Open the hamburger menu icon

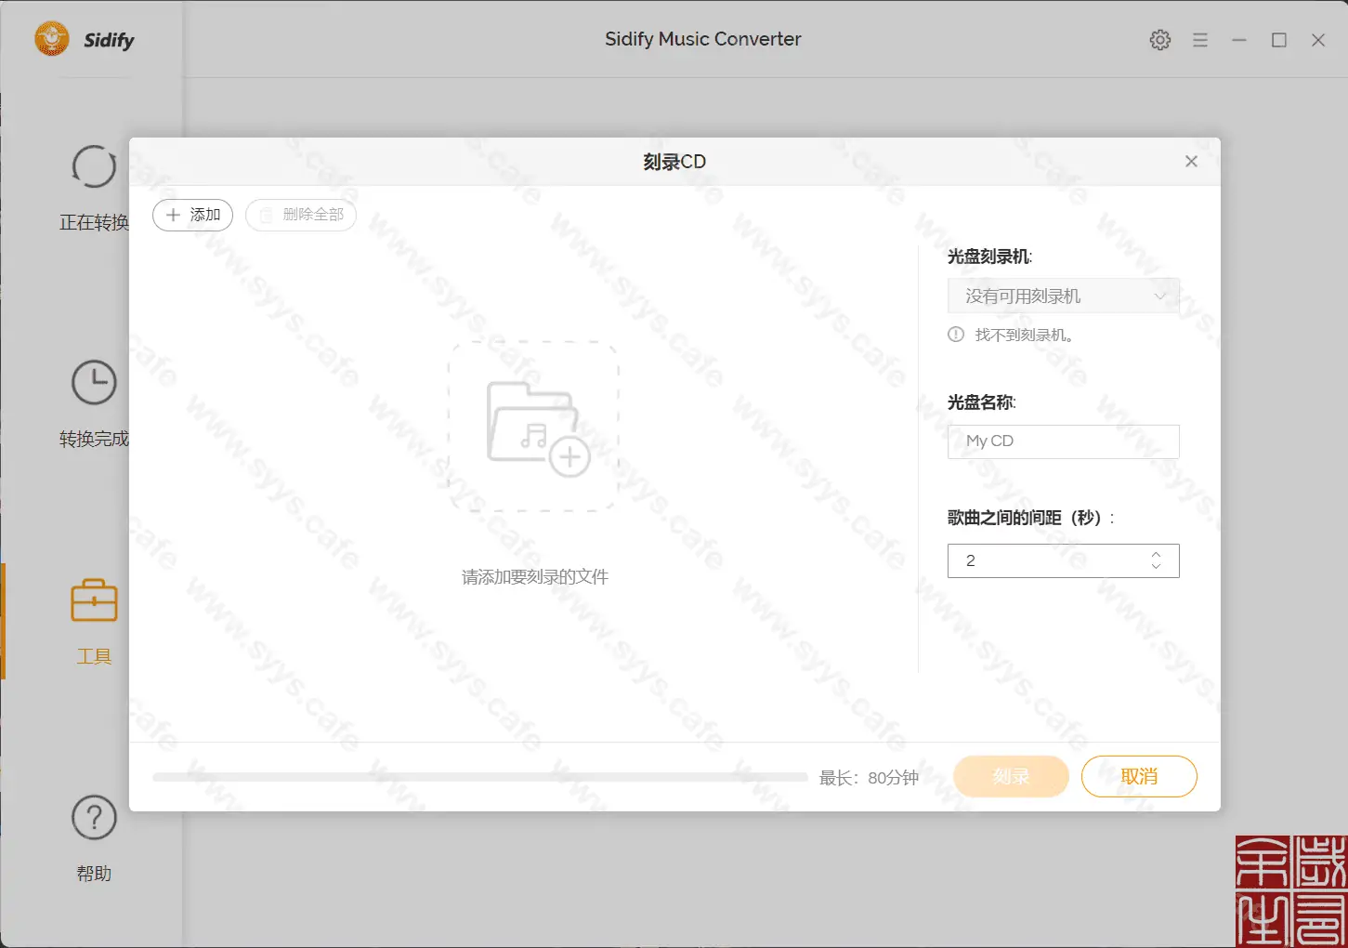coord(1199,39)
